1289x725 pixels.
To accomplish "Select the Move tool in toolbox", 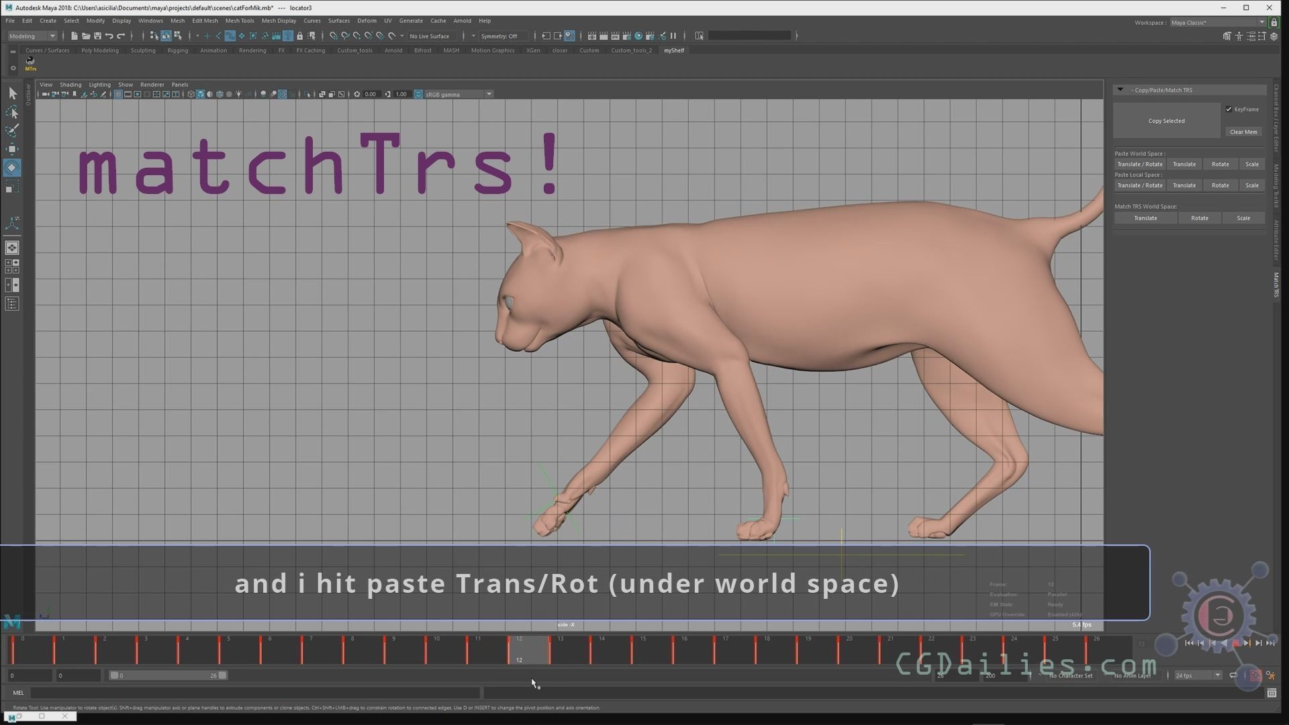I will click(12, 149).
